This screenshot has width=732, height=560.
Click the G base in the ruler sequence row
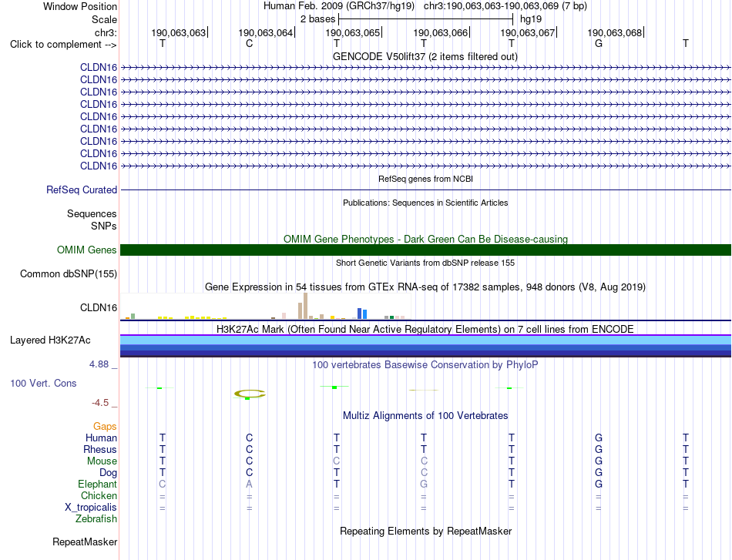click(x=599, y=43)
